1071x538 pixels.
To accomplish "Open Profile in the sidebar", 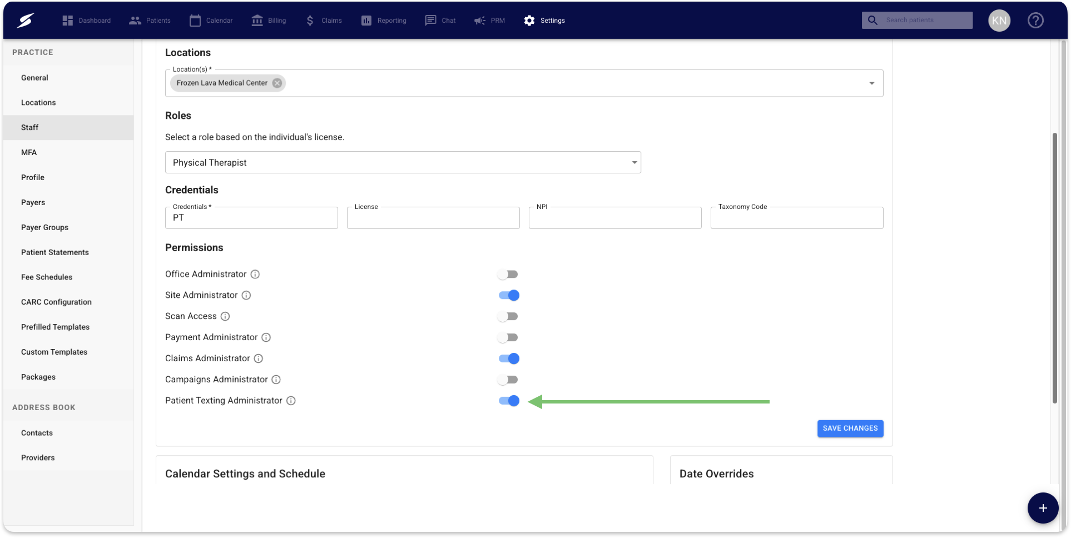I will 68,177.
